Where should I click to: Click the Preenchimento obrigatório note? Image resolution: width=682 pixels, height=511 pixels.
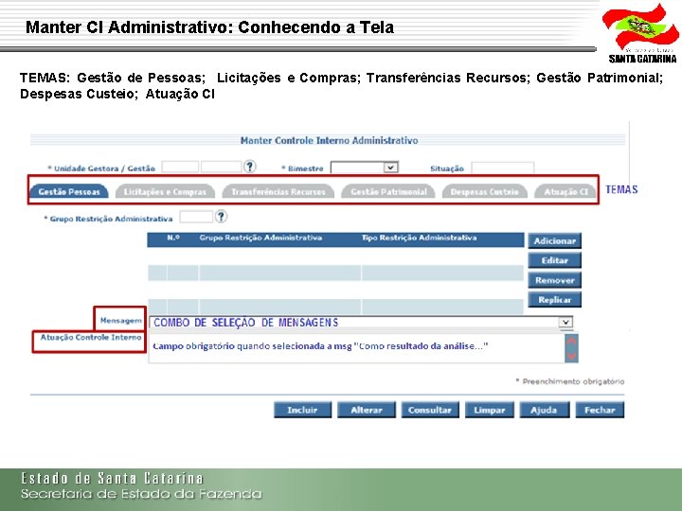point(570,381)
